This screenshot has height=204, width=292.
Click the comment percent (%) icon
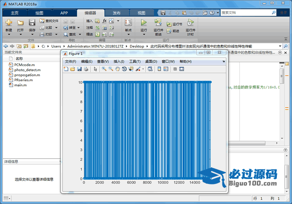97,28
